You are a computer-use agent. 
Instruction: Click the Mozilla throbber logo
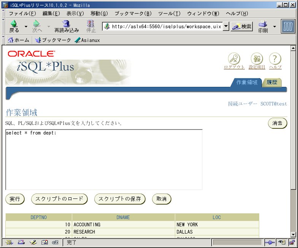[288, 27]
